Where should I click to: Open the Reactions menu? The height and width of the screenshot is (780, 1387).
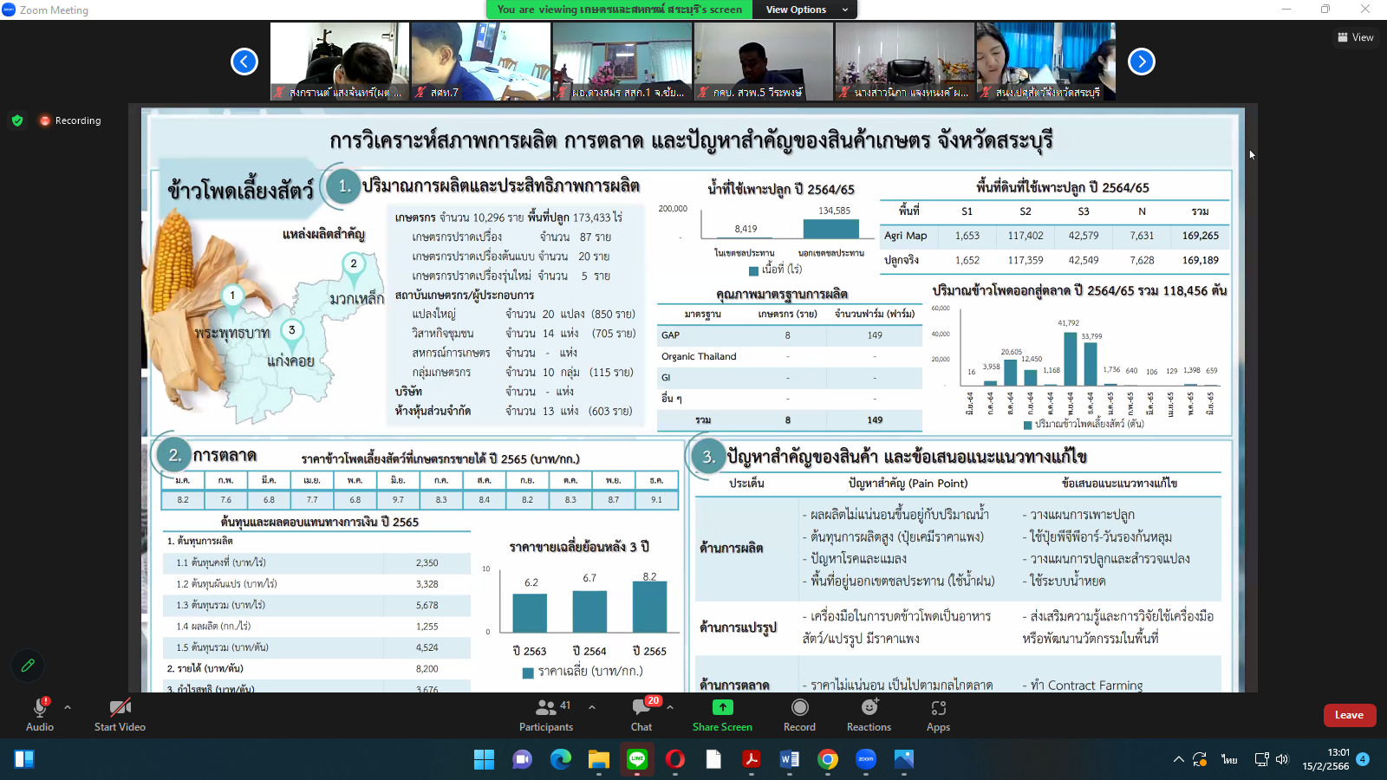pyautogui.click(x=869, y=714)
